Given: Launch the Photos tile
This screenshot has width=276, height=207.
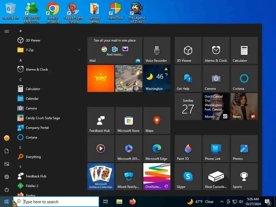Looking at the screenshot, I should pyautogui.click(x=244, y=149).
